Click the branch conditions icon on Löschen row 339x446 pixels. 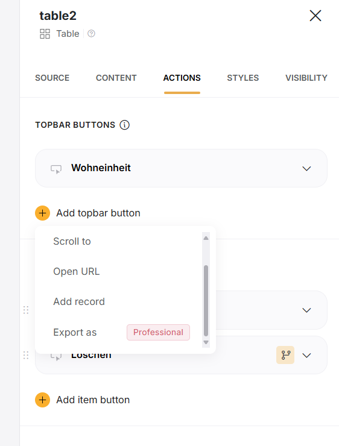[x=285, y=355]
